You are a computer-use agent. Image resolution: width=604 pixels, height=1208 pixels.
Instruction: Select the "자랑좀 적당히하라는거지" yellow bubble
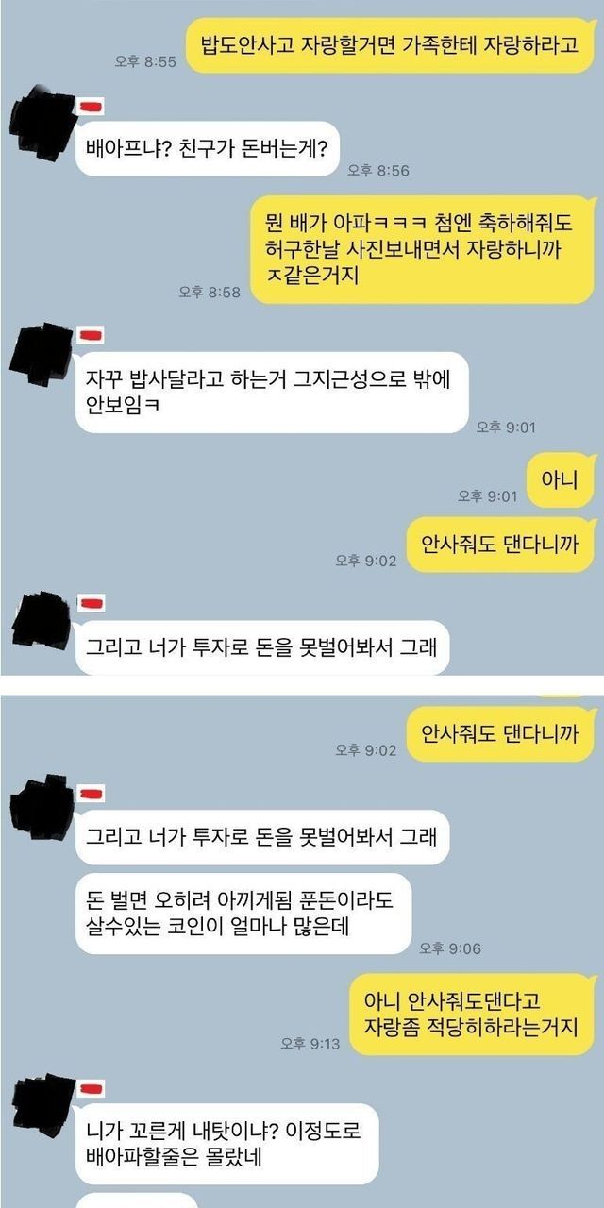click(x=472, y=1014)
